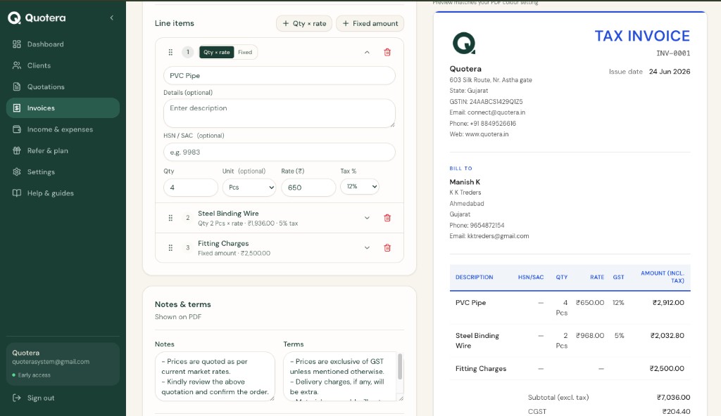Screen dimensions: 721x416
Task: Switch line item 1 to Fixed
Action: pyautogui.click(x=245, y=52)
